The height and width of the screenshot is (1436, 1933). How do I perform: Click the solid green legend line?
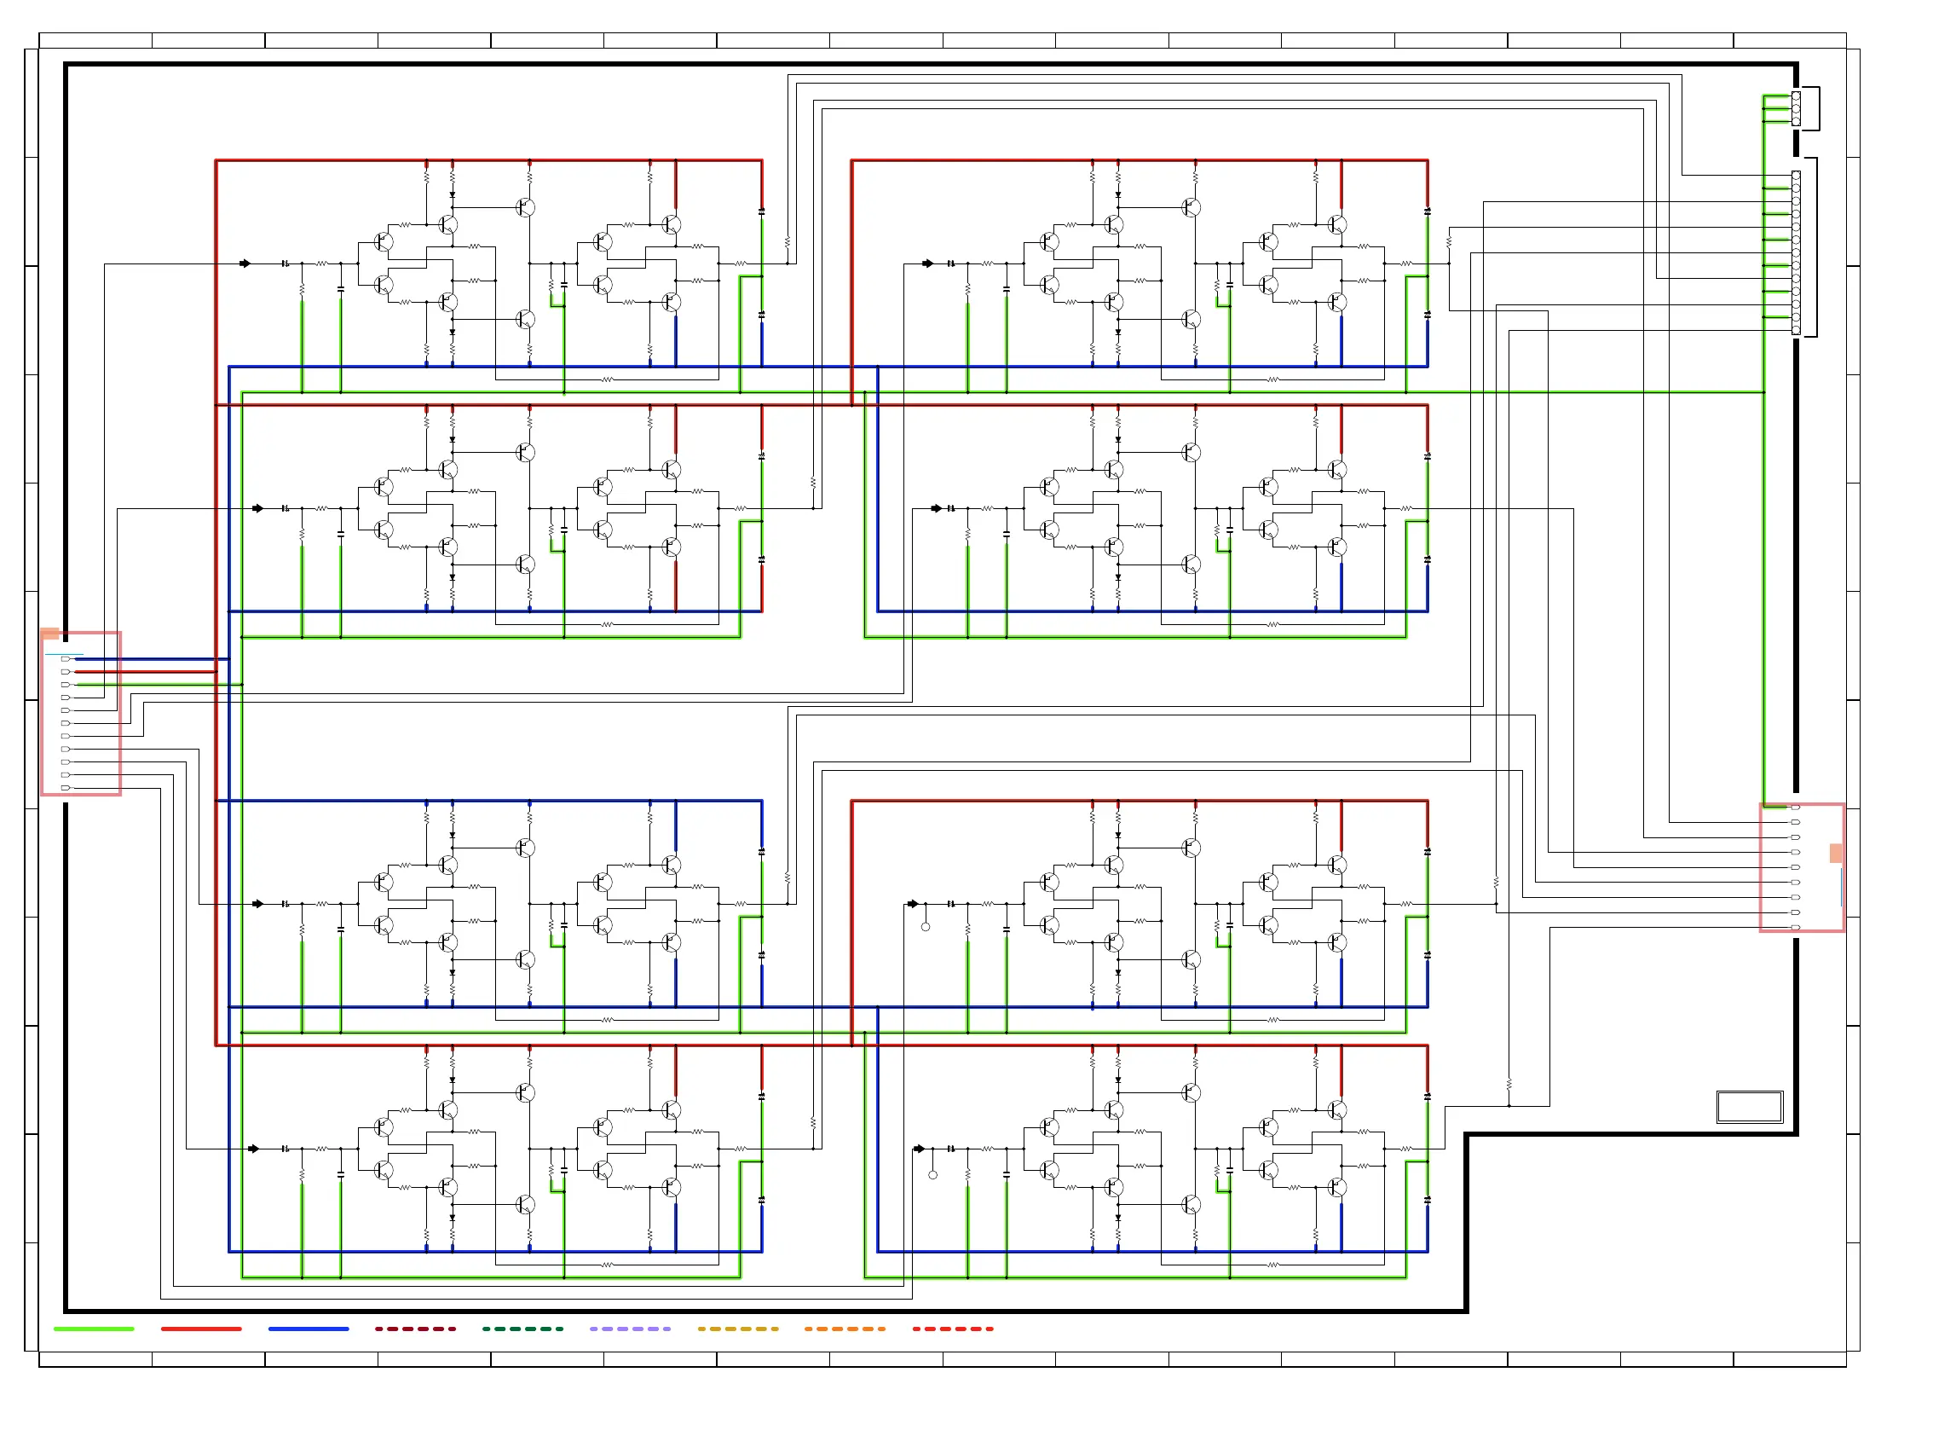click(94, 1329)
